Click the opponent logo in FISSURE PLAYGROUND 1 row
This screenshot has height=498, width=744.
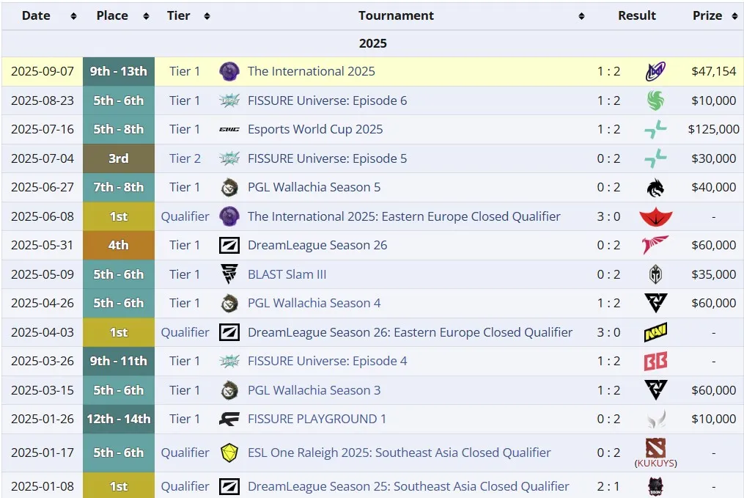657,420
